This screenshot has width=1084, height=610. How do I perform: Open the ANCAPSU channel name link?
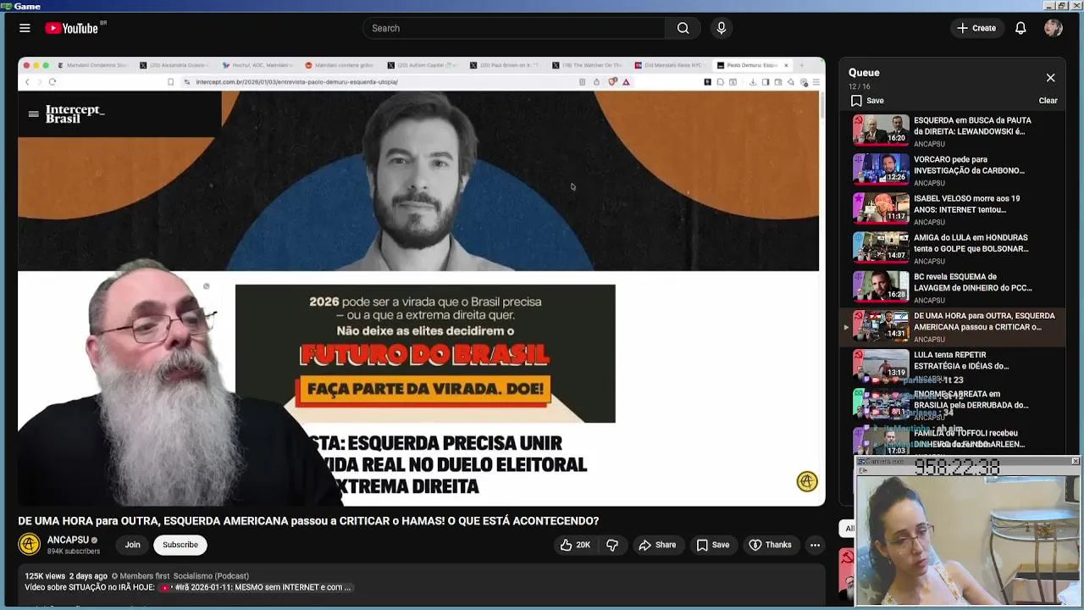(x=68, y=540)
